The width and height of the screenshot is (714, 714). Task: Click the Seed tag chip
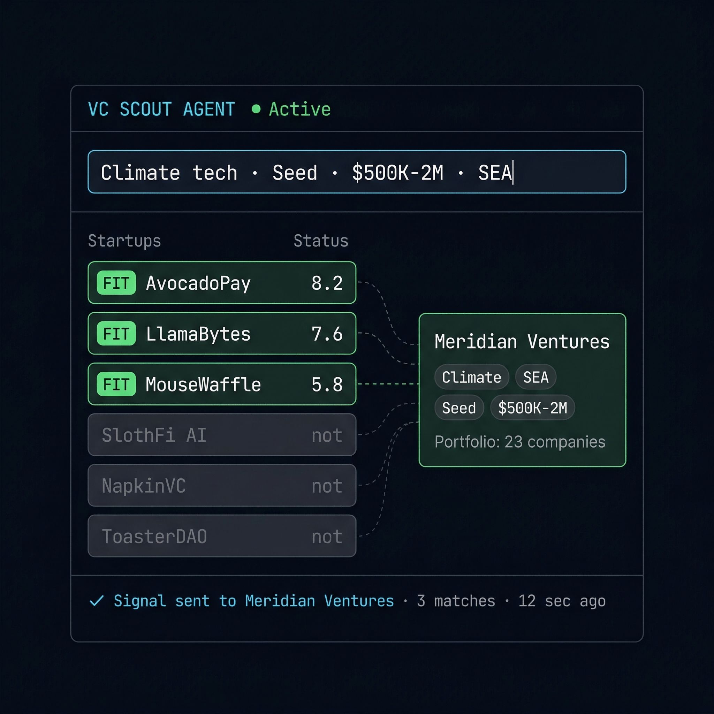459,408
